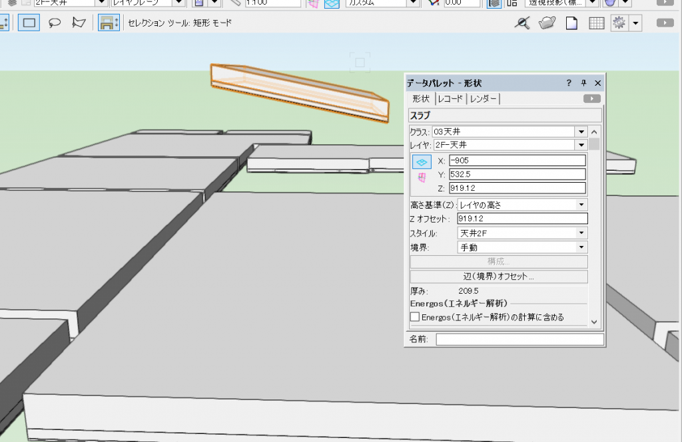Click the 辺(境界)オフセット... button
Image resolution: width=682 pixels, height=442 pixels.
499,276
